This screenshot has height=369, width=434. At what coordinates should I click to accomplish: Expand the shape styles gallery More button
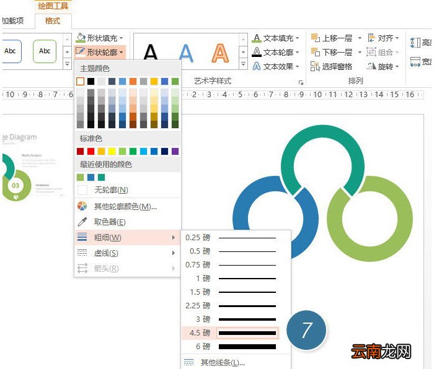67,64
